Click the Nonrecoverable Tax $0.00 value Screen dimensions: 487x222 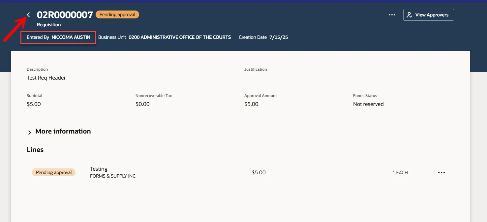pyautogui.click(x=142, y=104)
